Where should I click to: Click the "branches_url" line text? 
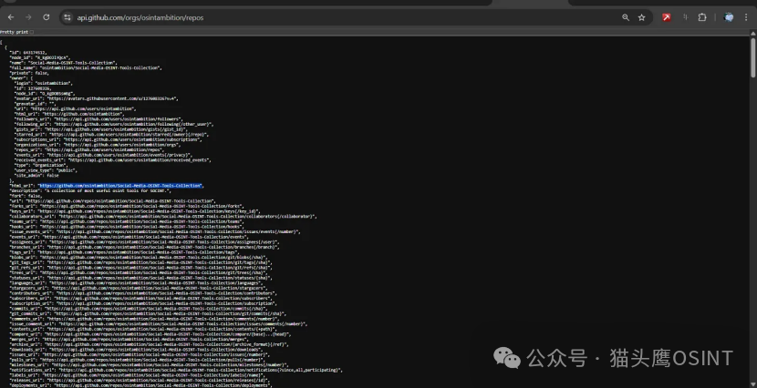tap(145, 247)
